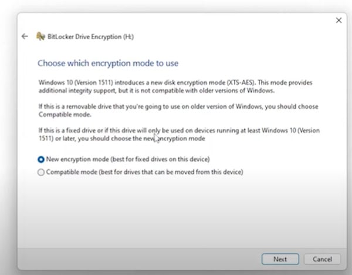Click the paragraph about fixed drives

pyautogui.click(x=176, y=135)
